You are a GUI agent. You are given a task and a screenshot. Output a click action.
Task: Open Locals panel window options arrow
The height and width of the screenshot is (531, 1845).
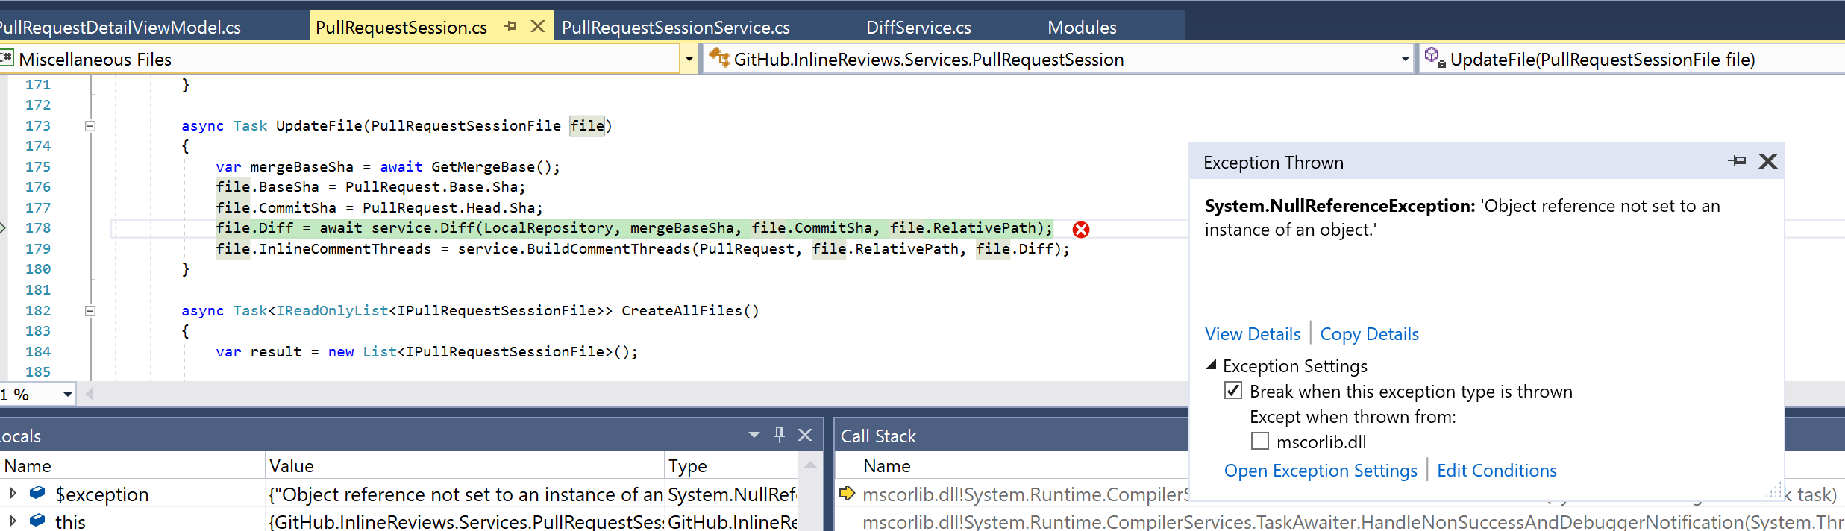754,435
